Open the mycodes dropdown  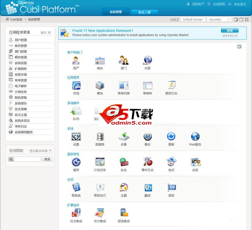click(x=219, y=19)
